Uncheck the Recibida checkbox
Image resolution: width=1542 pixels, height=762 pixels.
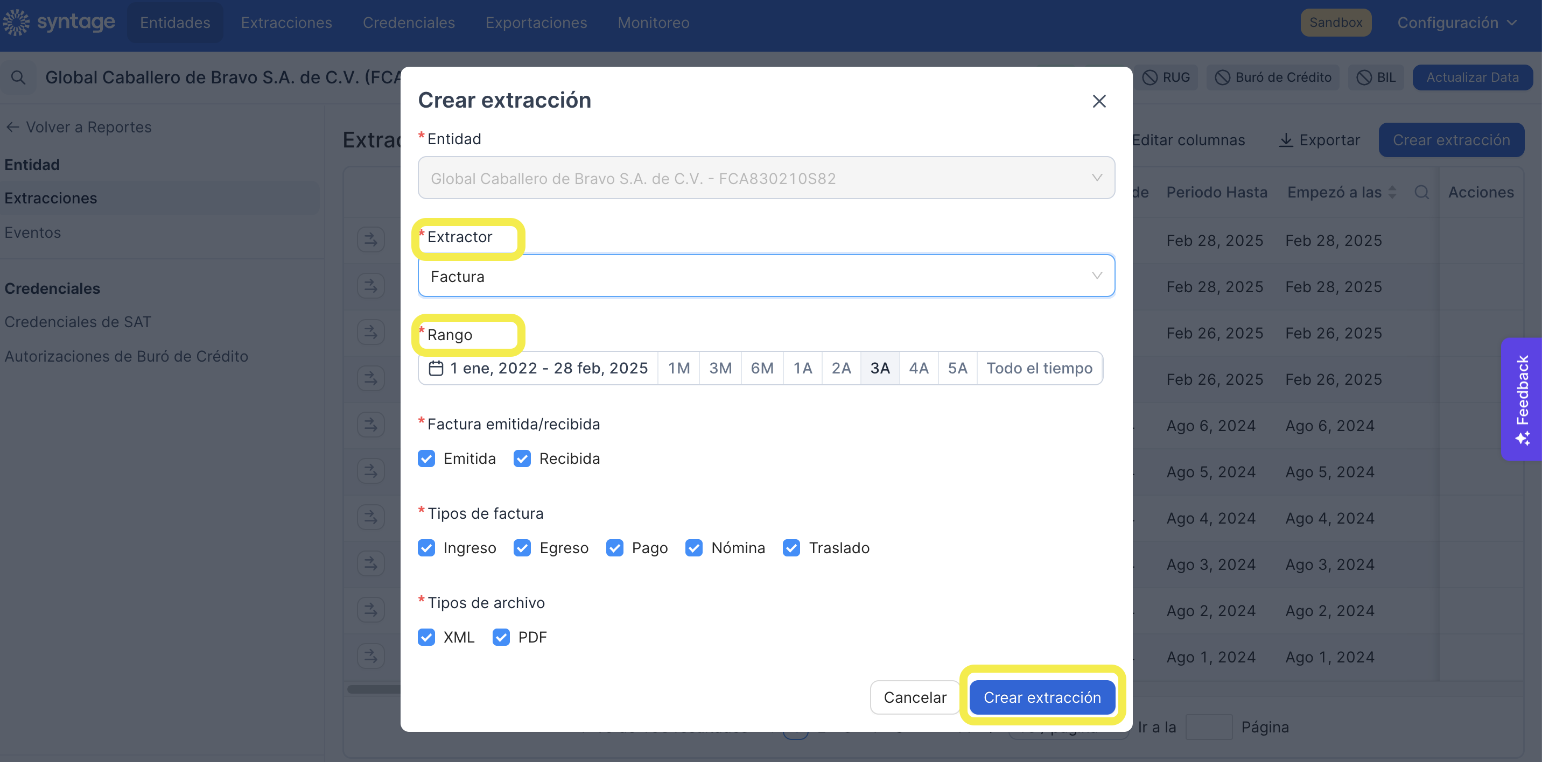coord(522,458)
